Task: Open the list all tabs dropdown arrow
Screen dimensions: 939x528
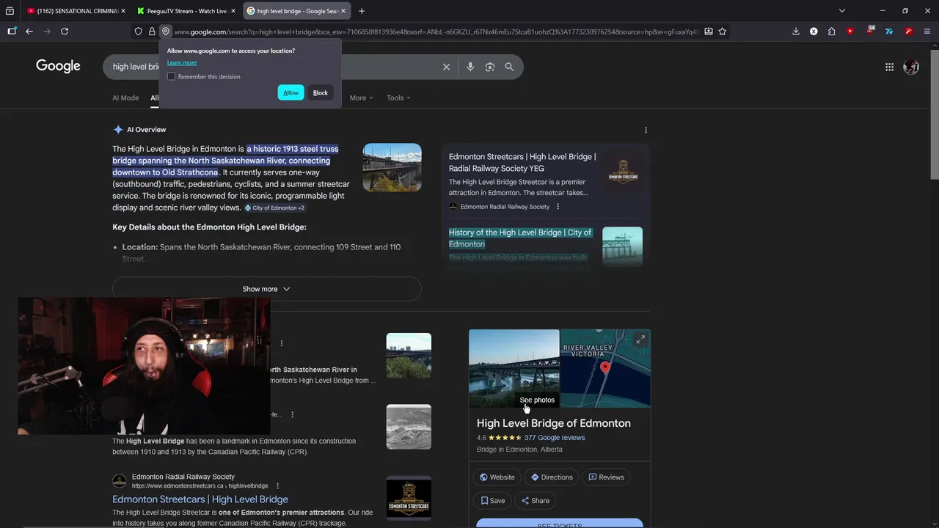Action: coord(842,11)
